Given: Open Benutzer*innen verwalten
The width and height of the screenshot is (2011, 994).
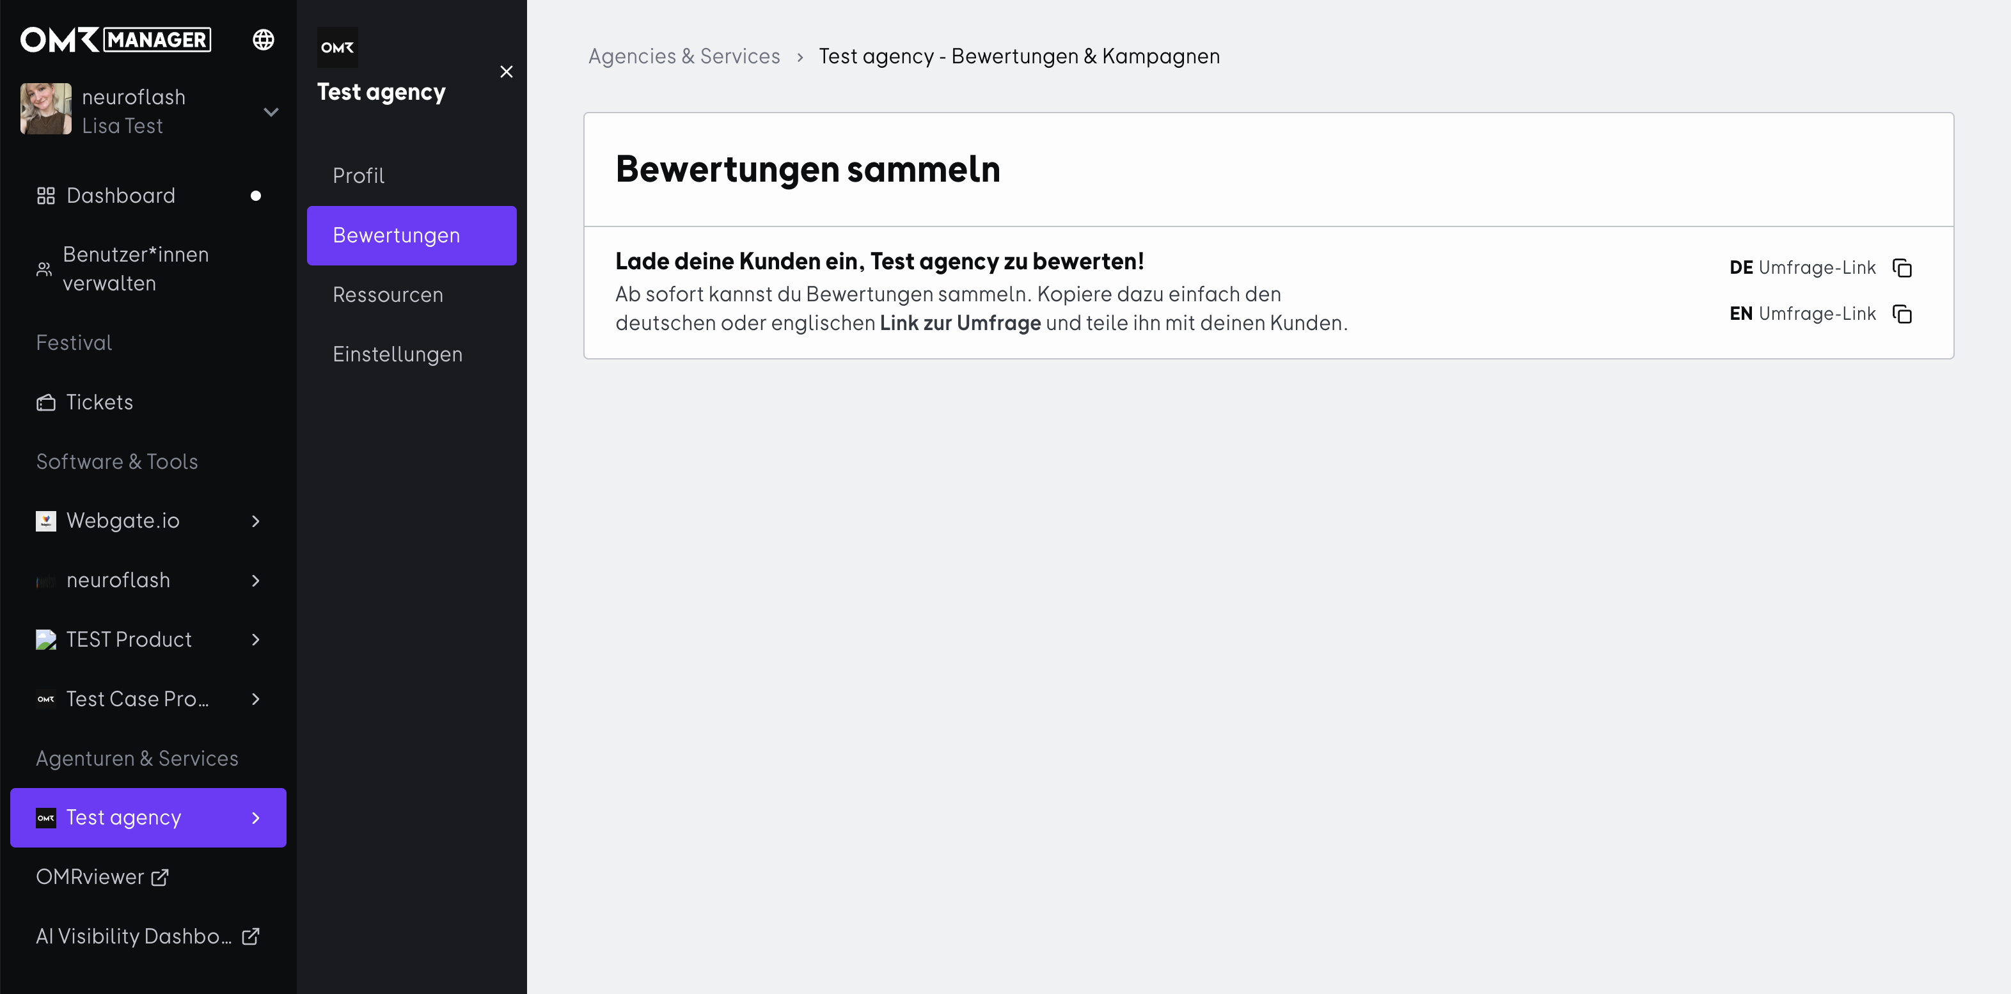Looking at the screenshot, I should pyautogui.click(x=148, y=269).
